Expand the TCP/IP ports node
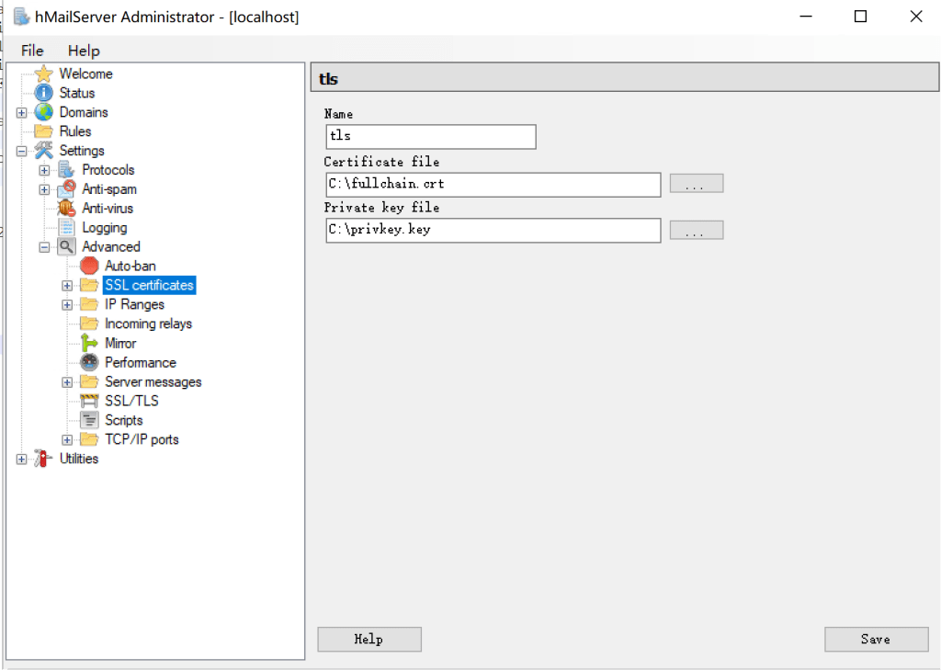The height and width of the screenshot is (670, 941). (67, 439)
